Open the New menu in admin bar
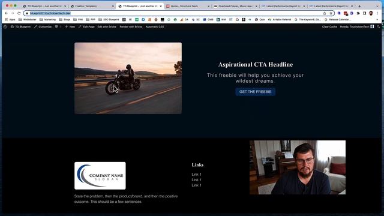 pos(70,26)
